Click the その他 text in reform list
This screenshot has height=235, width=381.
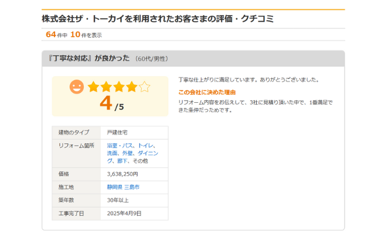pyautogui.click(x=140, y=161)
